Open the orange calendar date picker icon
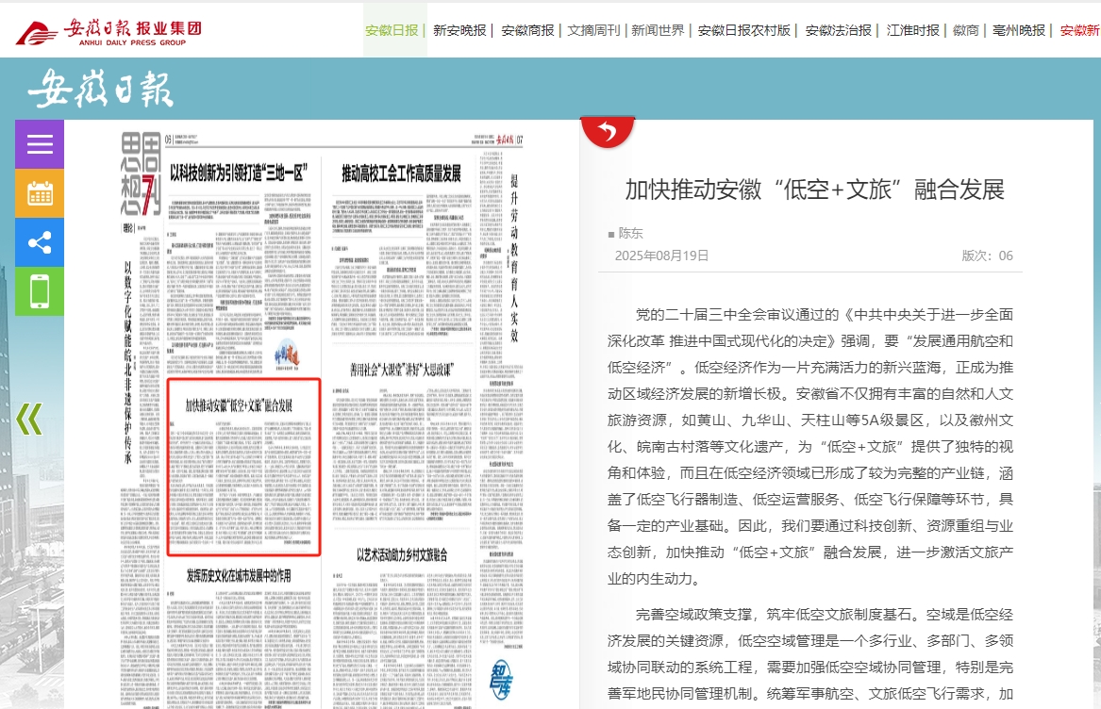The width and height of the screenshot is (1101, 709). click(40, 193)
